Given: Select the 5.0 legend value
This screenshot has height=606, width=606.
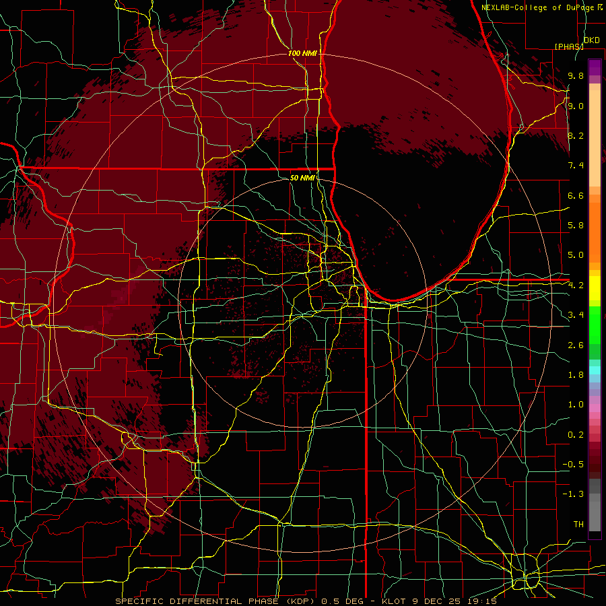Looking at the screenshot, I should (x=576, y=255).
